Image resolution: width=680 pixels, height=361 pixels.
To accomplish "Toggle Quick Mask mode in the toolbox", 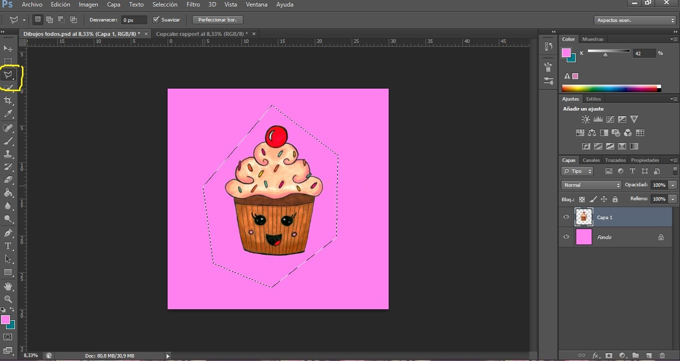I will point(8,337).
